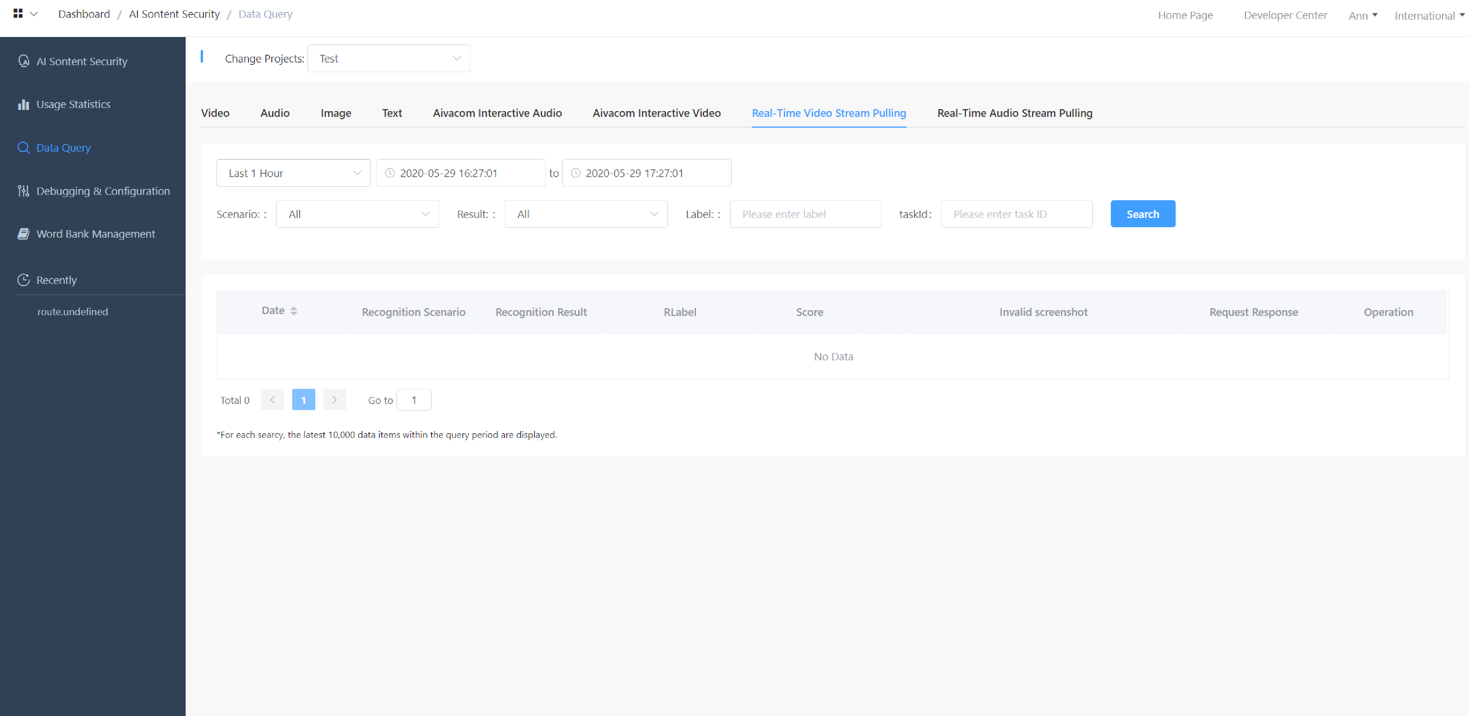Screen dimensions: 1469x716
Task: Sort table by Date column arrows
Action: (x=294, y=311)
